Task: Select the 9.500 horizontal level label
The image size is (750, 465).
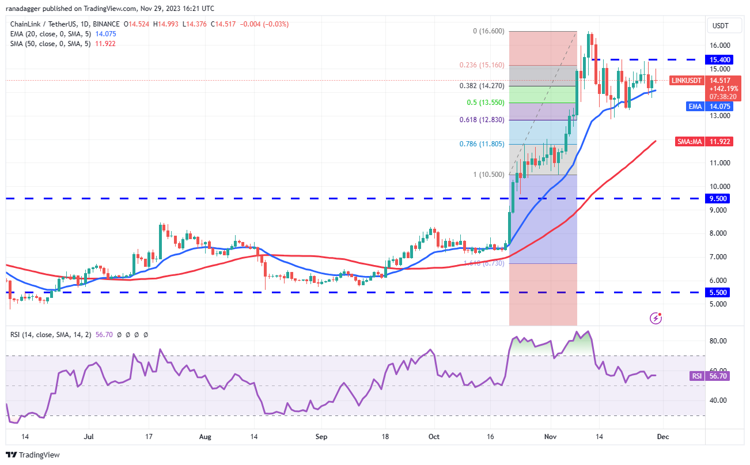Action: point(718,198)
